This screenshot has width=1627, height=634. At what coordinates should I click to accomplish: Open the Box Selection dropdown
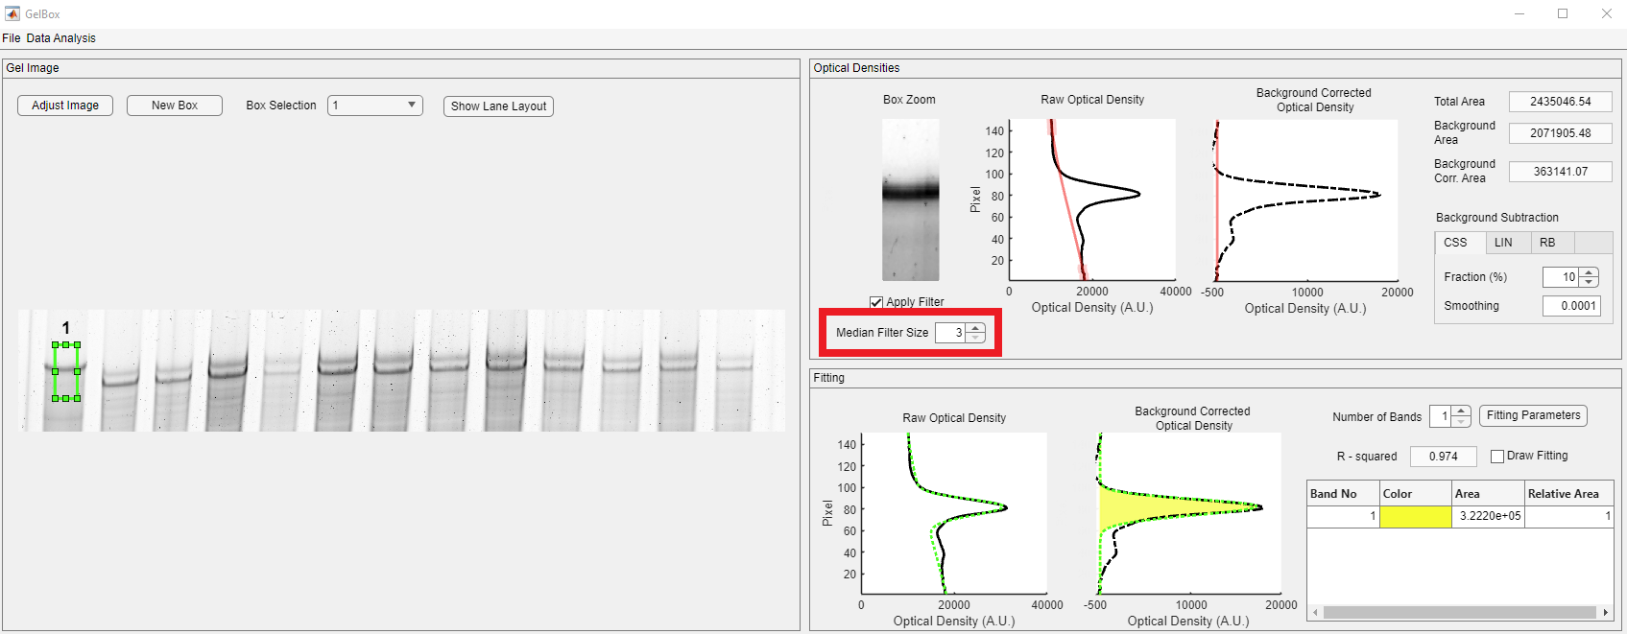[375, 106]
